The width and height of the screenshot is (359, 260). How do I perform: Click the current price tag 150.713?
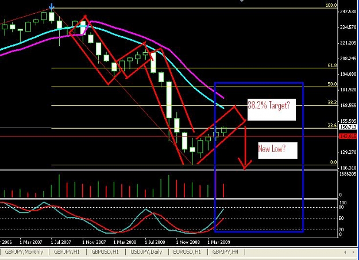(348, 127)
